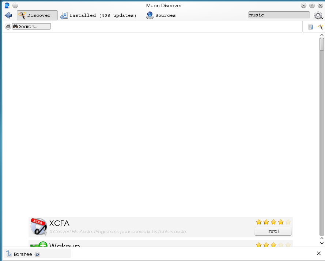The image size is (325, 261).
Task: Click the scroll-down arrow of the list
Action: pos(322,243)
